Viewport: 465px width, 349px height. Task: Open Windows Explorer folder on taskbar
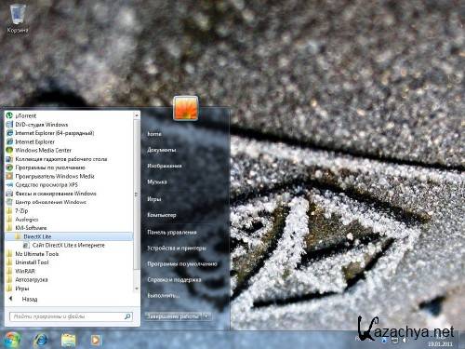(x=68, y=340)
